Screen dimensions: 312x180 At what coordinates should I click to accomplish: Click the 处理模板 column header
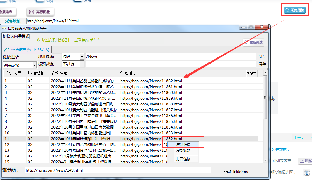(38, 74)
